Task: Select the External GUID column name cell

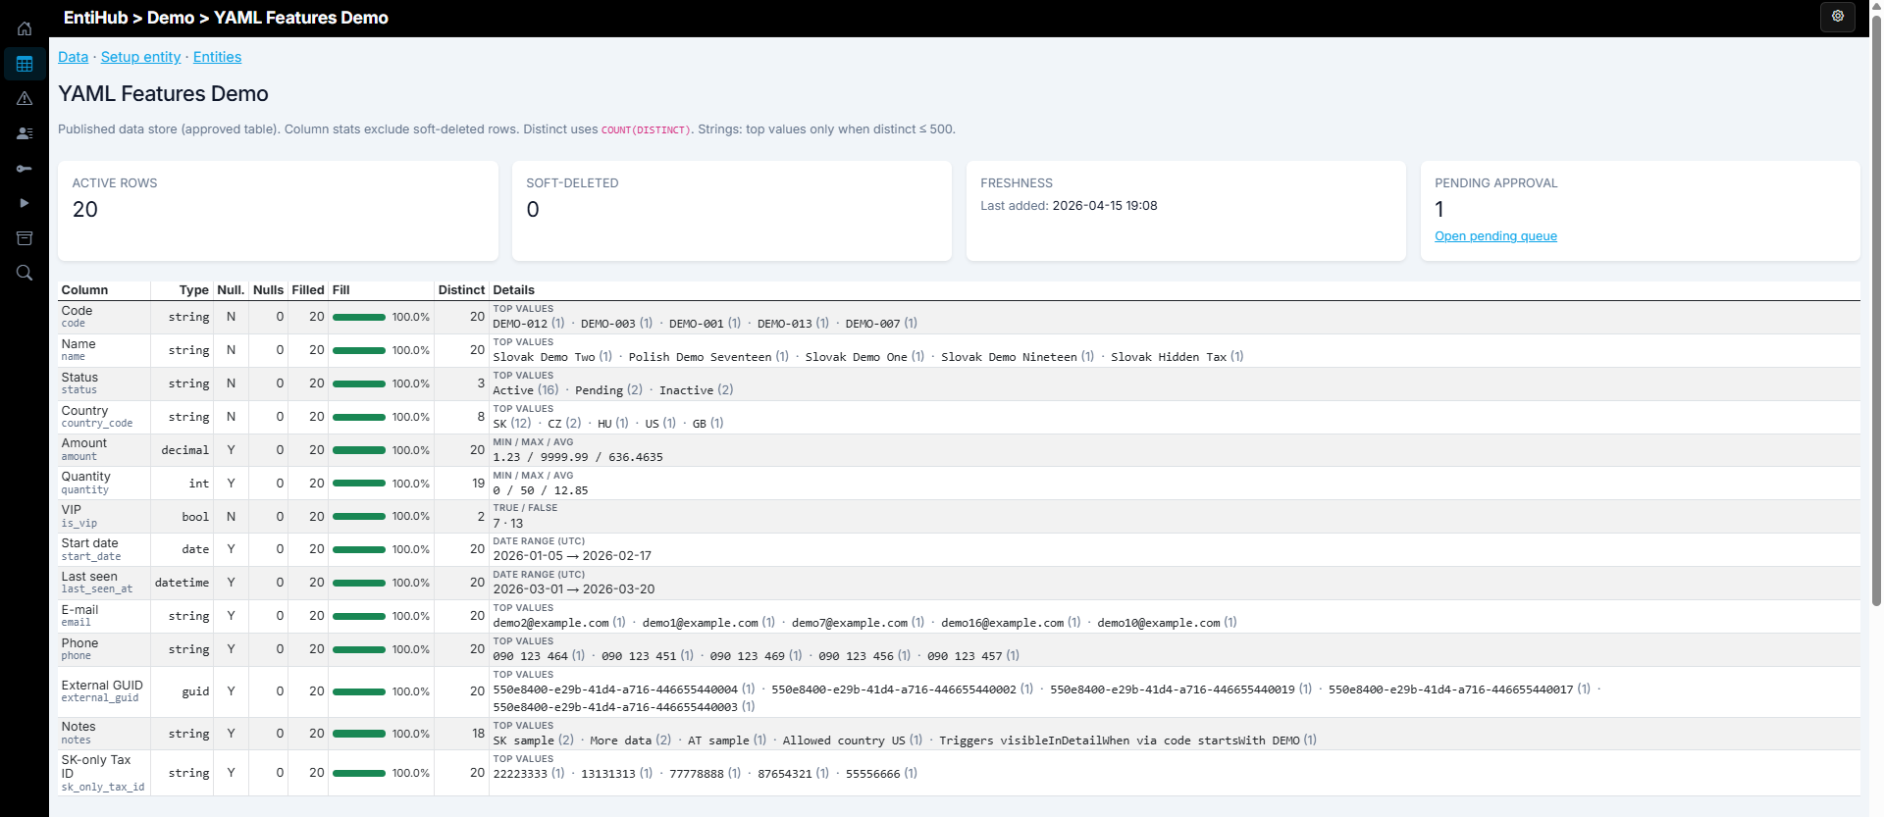Action: click(x=104, y=691)
